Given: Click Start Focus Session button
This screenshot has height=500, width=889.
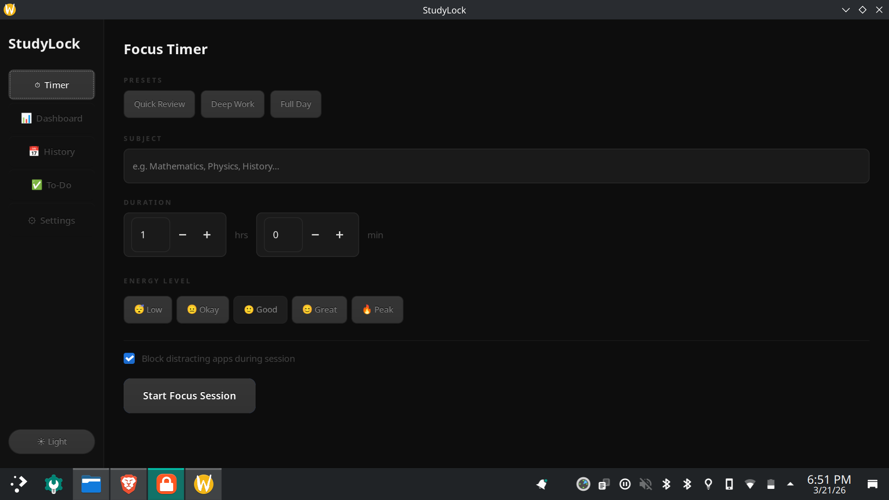Looking at the screenshot, I should tap(189, 396).
